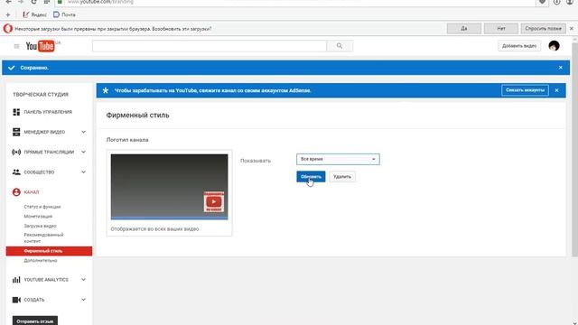
Task: Close the AdSense promotion banner
Action: [x=556, y=90]
